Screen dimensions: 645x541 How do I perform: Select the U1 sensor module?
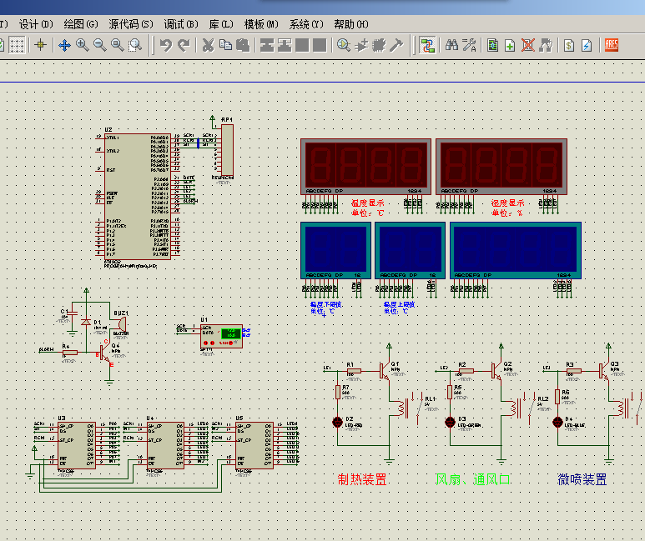(x=221, y=336)
